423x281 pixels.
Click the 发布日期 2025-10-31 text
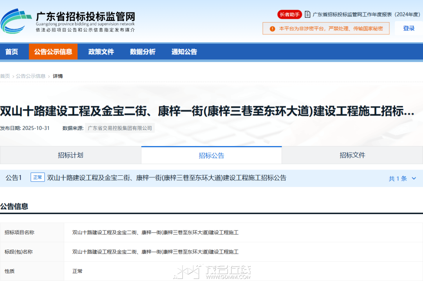coord(25,128)
